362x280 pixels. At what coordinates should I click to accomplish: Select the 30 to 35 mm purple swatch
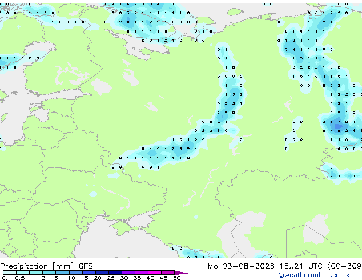[x=128, y=273]
